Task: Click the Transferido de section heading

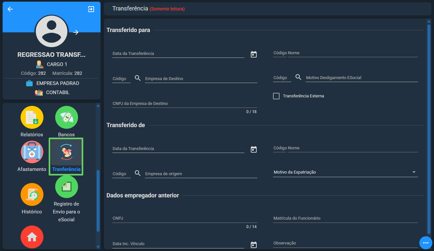Action: tap(126, 125)
